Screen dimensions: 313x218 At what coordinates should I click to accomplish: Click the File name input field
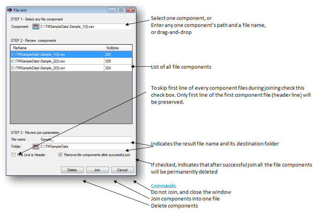[x=86, y=139]
